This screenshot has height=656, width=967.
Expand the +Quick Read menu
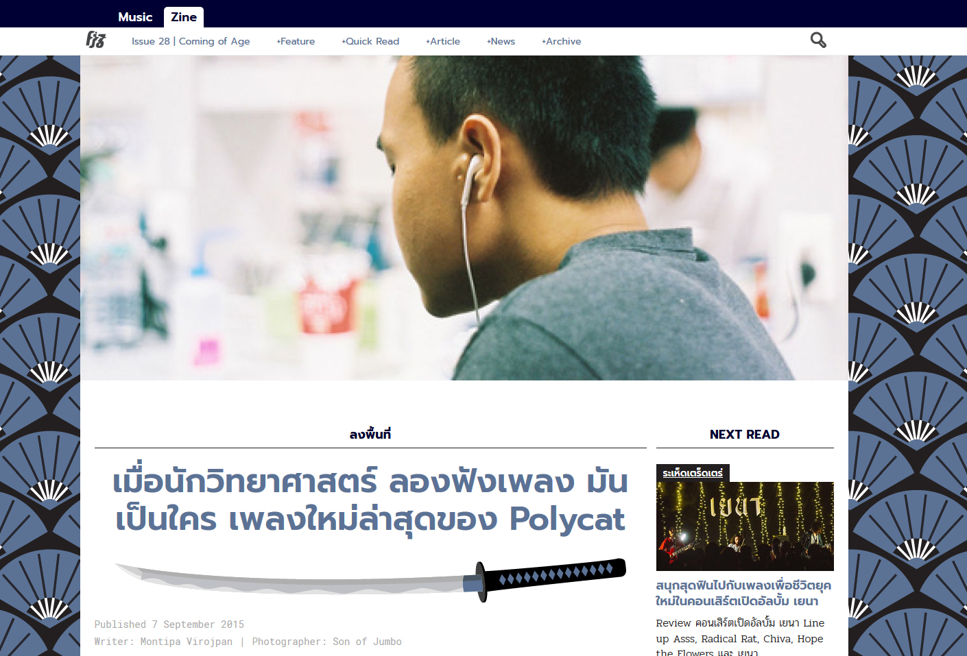pyautogui.click(x=370, y=41)
